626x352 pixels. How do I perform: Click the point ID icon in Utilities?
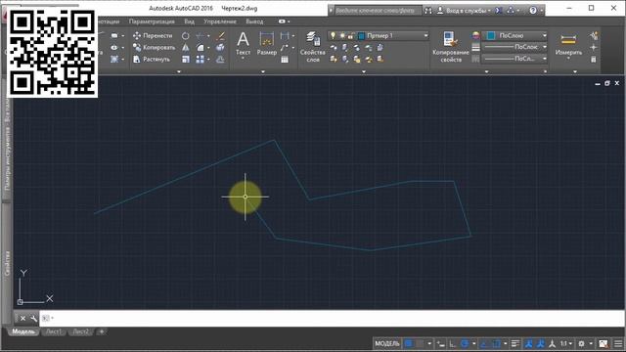[x=594, y=48]
